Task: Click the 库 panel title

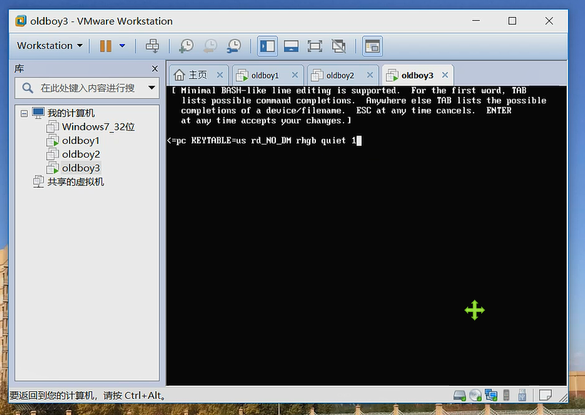Action: tap(19, 68)
